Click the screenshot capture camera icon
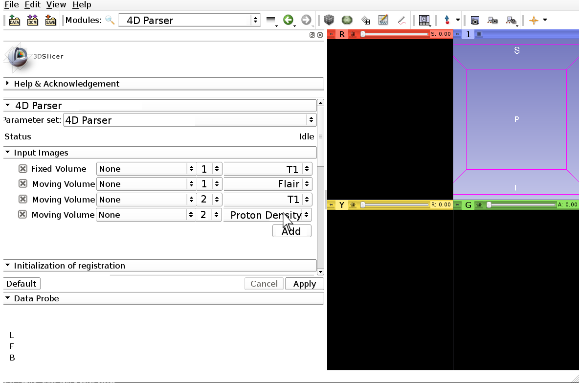 (474, 20)
